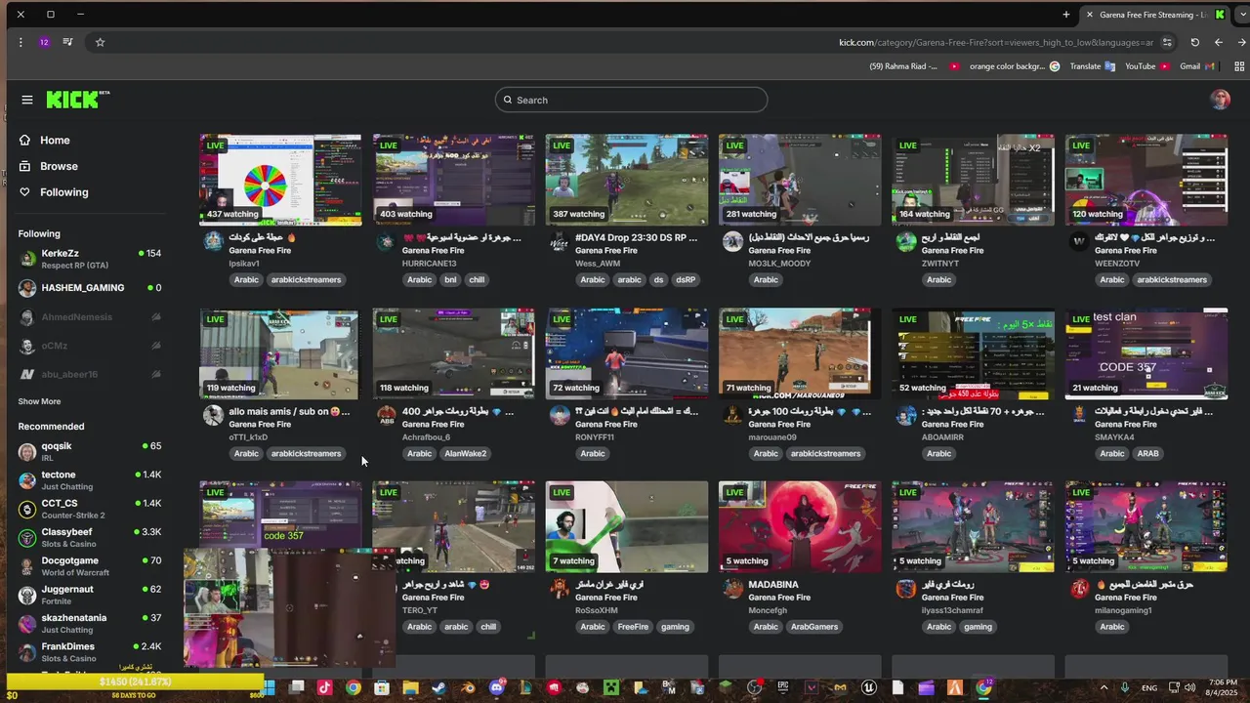
Task: Bookmark page with the star icon
Action: (100, 42)
